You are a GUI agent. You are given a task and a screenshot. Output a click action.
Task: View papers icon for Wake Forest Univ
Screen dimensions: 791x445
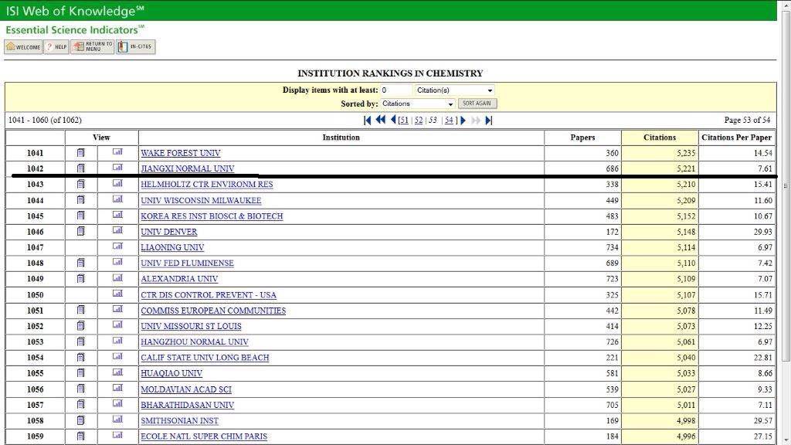(x=81, y=153)
